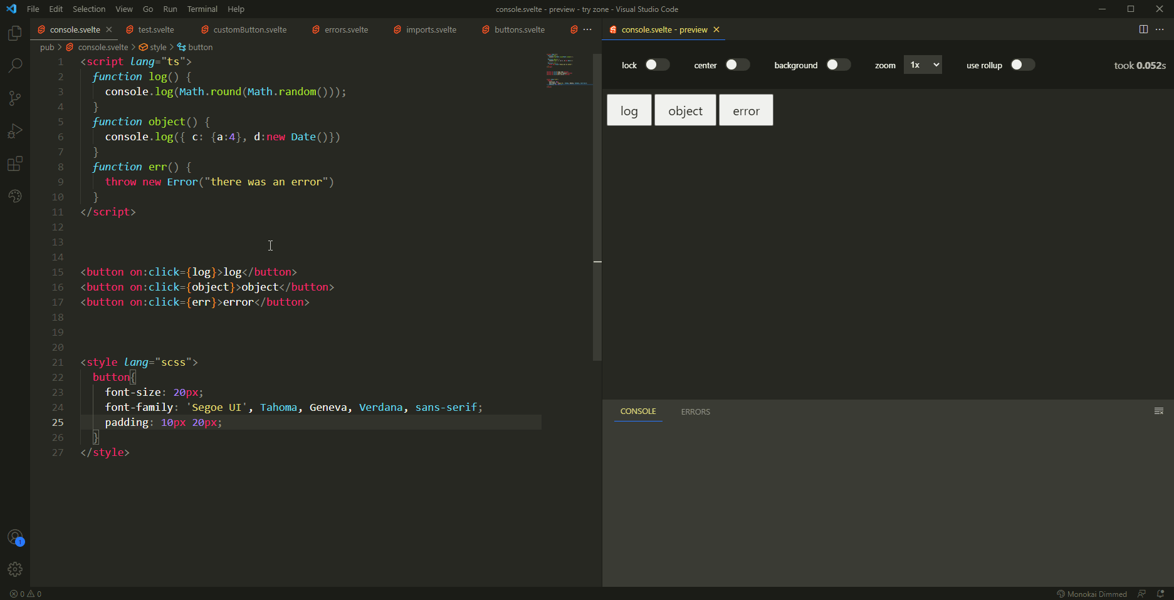The image size is (1174, 600).
Task: Open the Extensions view
Action: 15,163
